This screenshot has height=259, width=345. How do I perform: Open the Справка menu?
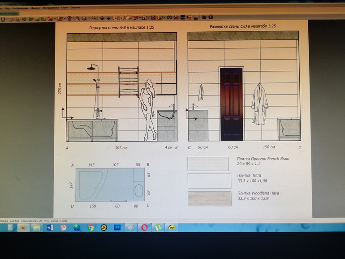click(75, 8)
